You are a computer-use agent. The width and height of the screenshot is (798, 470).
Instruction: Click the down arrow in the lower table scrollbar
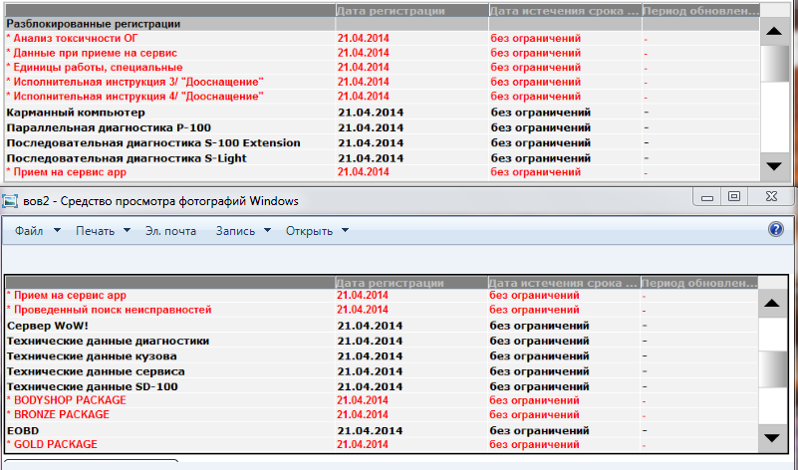point(772,438)
